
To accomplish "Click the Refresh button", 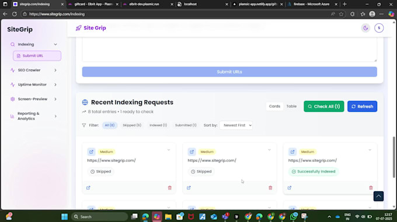I will [x=362, y=106].
